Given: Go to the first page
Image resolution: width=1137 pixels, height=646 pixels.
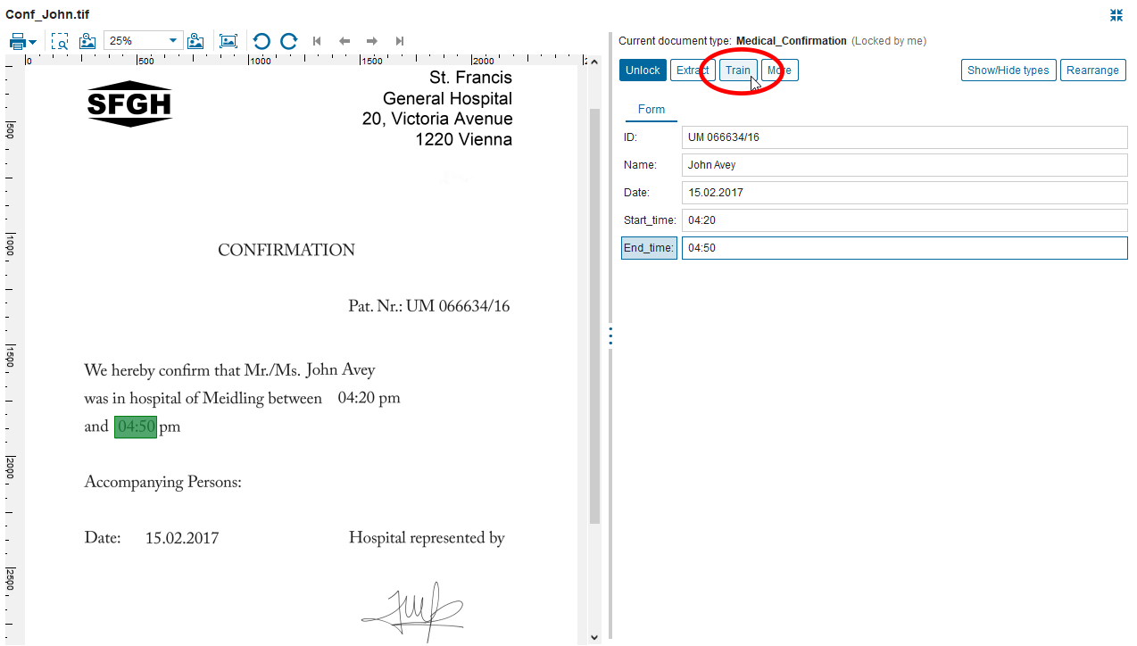Looking at the screenshot, I should [x=317, y=41].
